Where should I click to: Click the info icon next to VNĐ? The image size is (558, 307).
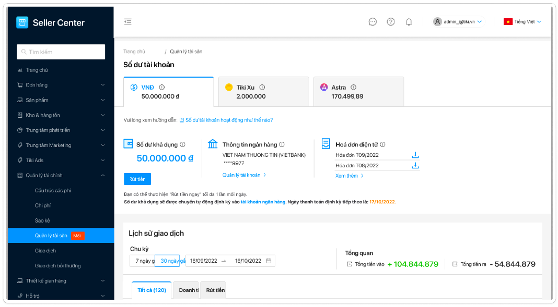(162, 87)
